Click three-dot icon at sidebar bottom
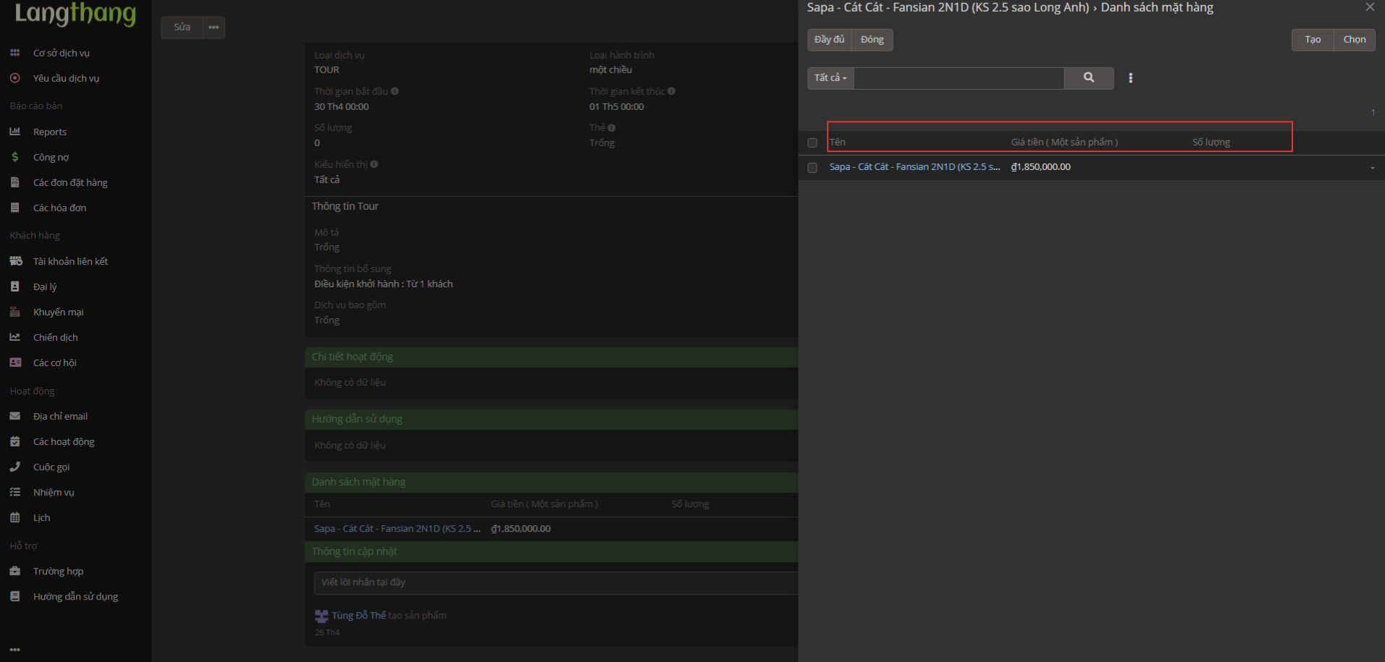 click(x=14, y=649)
